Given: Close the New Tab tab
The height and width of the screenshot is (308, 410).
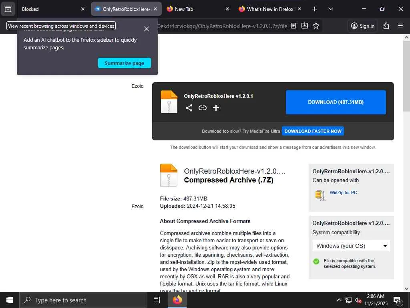Looking at the screenshot, I should pyautogui.click(x=227, y=9).
